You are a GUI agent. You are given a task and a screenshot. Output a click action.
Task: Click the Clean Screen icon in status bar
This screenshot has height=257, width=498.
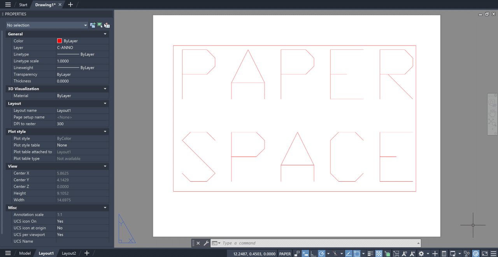pos(485,254)
